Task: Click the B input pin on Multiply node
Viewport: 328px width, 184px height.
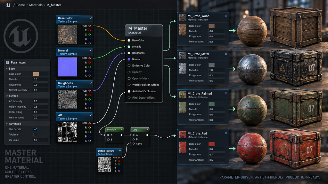Action: click(108, 140)
